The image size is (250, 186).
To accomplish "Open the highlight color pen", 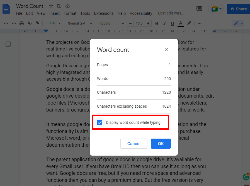I will coord(189,23).
